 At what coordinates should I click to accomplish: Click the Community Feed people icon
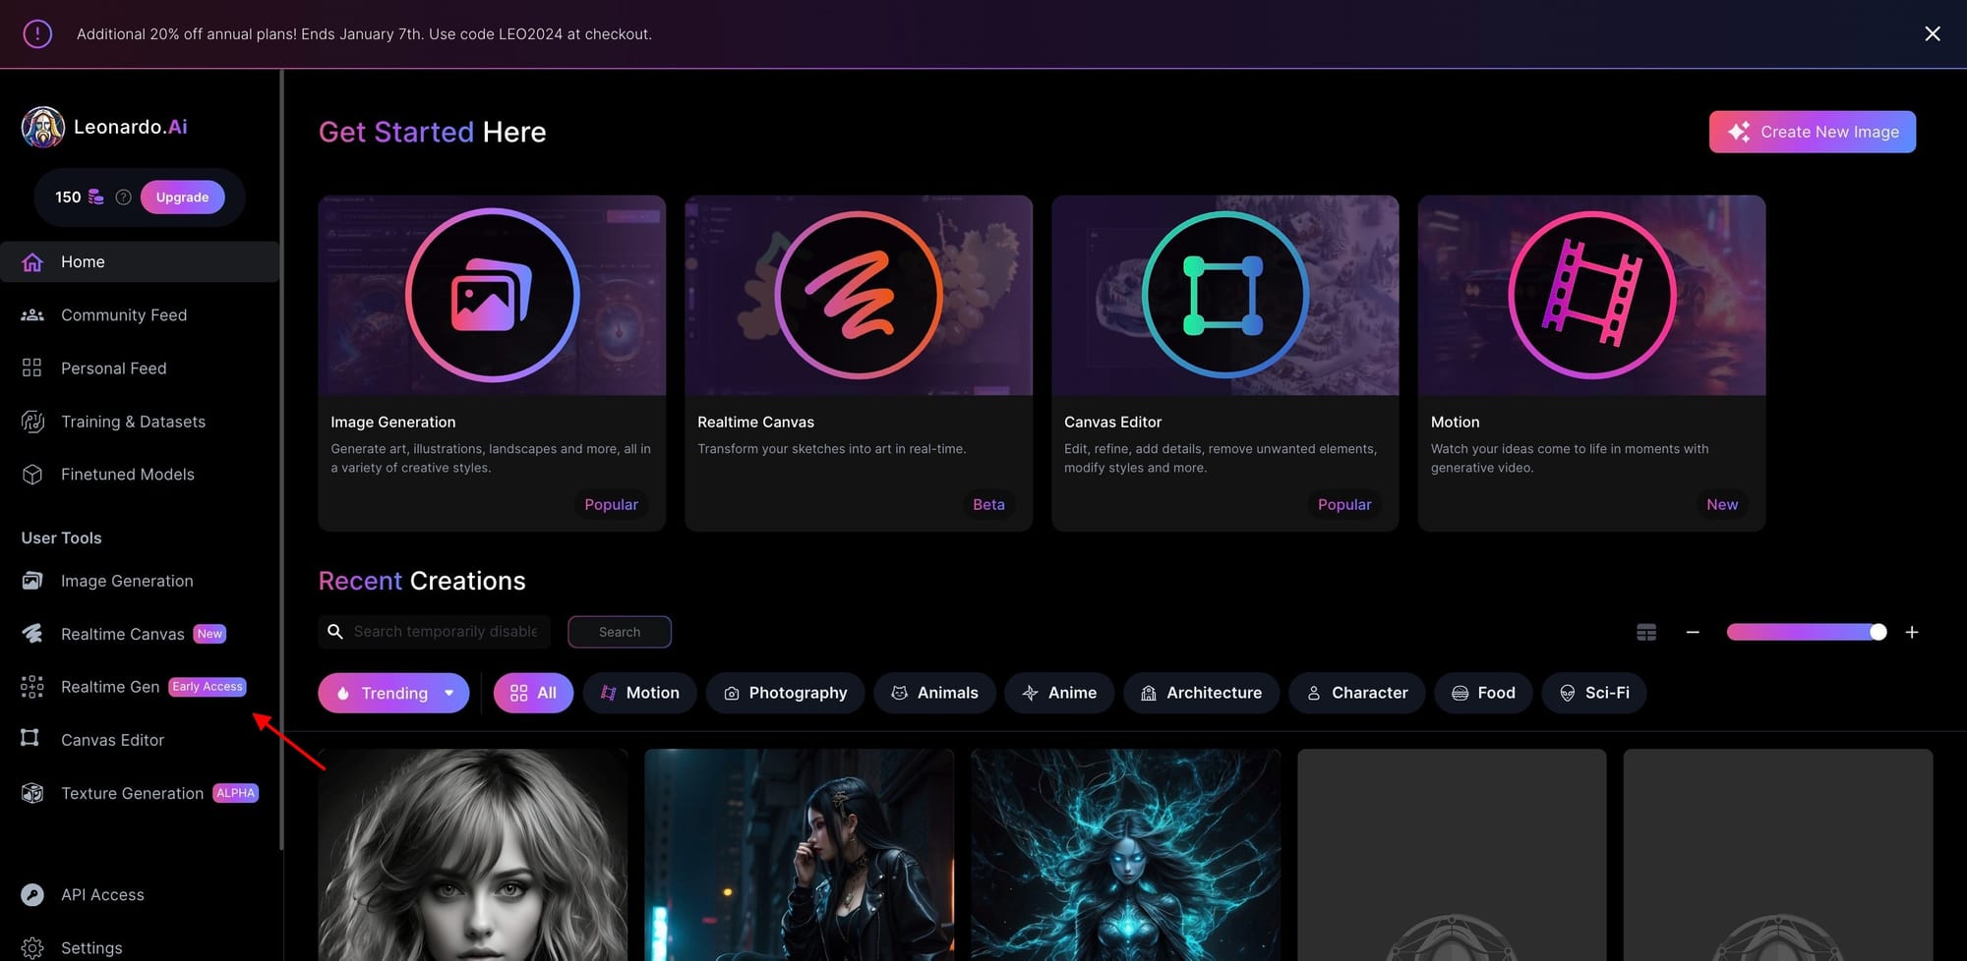click(32, 314)
